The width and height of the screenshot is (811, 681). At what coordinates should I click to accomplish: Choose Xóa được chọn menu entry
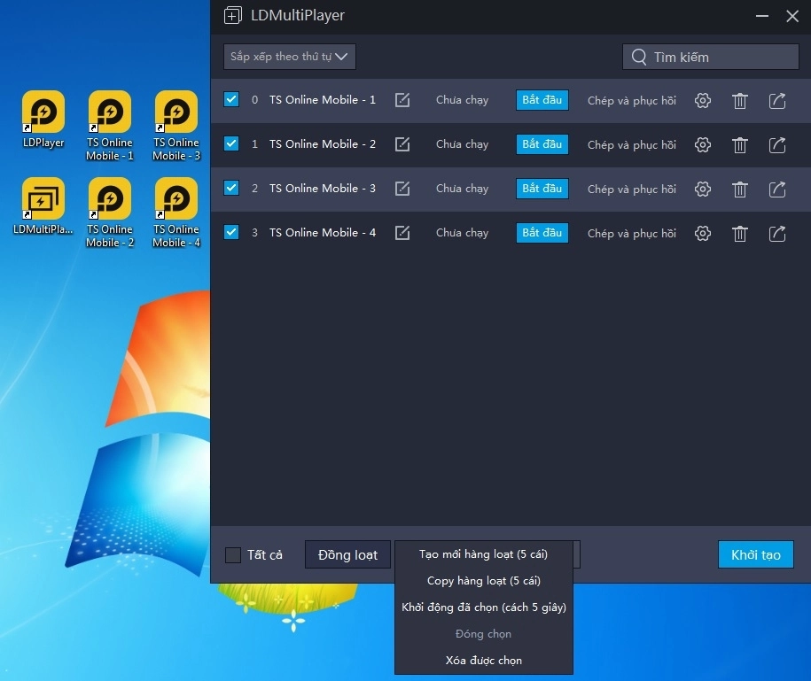pyautogui.click(x=484, y=661)
